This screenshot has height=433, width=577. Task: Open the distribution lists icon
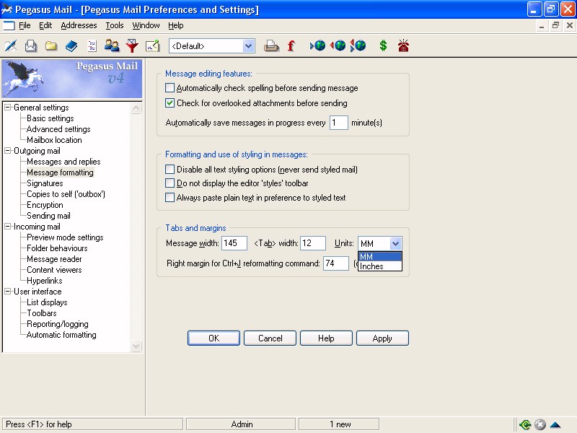[x=92, y=46]
